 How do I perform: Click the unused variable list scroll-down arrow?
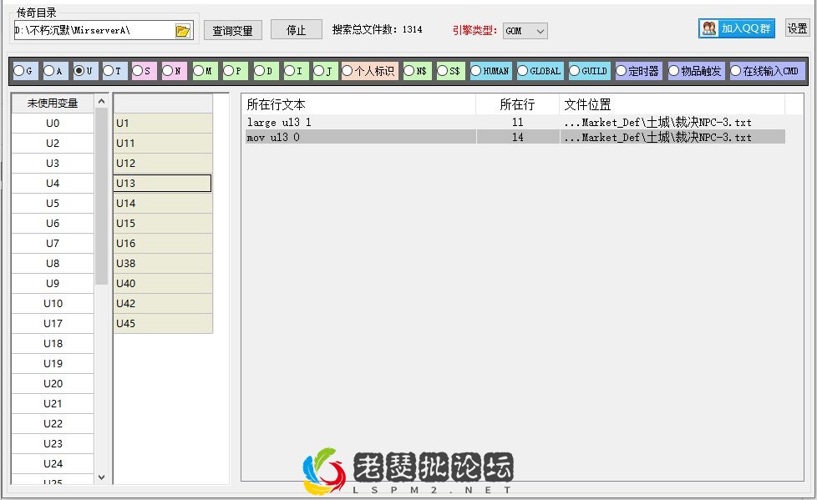pos(102,477)
